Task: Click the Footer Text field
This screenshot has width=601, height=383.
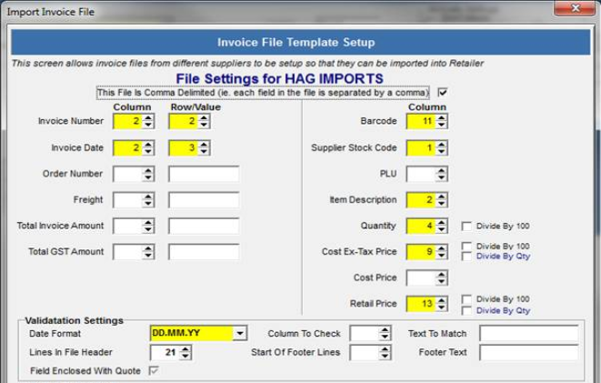Action: click(x=529, y=352)
